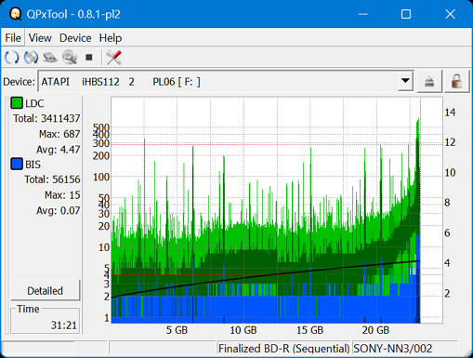Click the green LDC color swatch
The width and height of the screenshot is (473, 358).
pyautogui.click(x=17, y=103)
